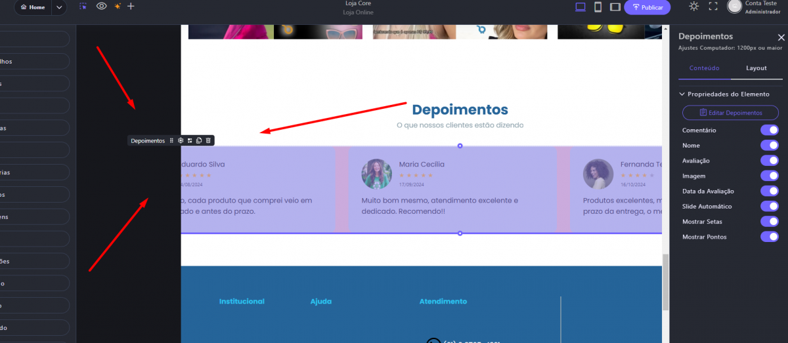This screenshot has width=788, height=343.
Task: Click the preview eye icon in top bar
Action: (x=101, y=7)
